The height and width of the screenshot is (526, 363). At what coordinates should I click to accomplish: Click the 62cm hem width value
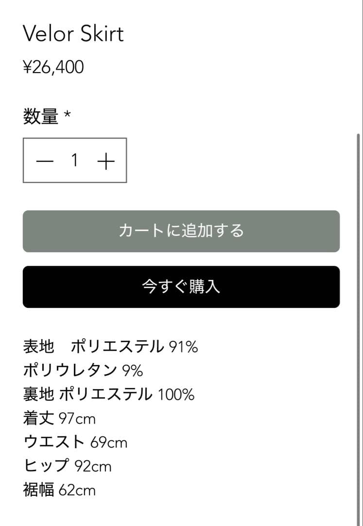(x=77, y=489)
